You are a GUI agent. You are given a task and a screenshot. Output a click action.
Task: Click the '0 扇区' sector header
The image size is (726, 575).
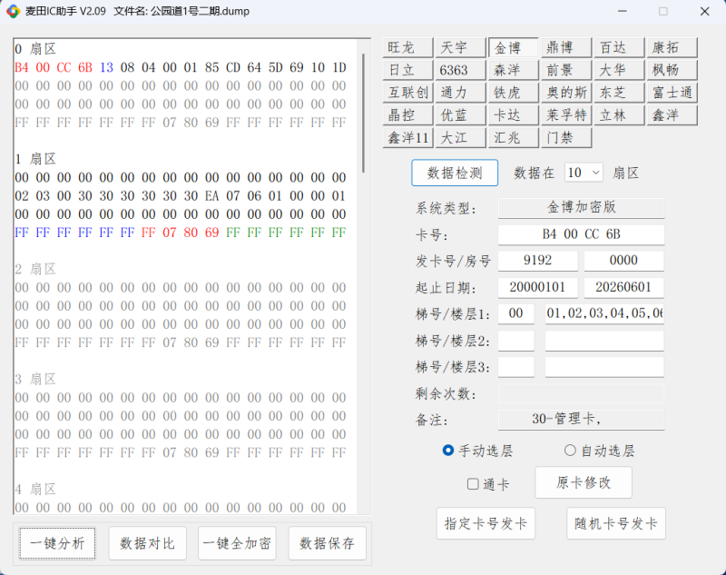35,49
